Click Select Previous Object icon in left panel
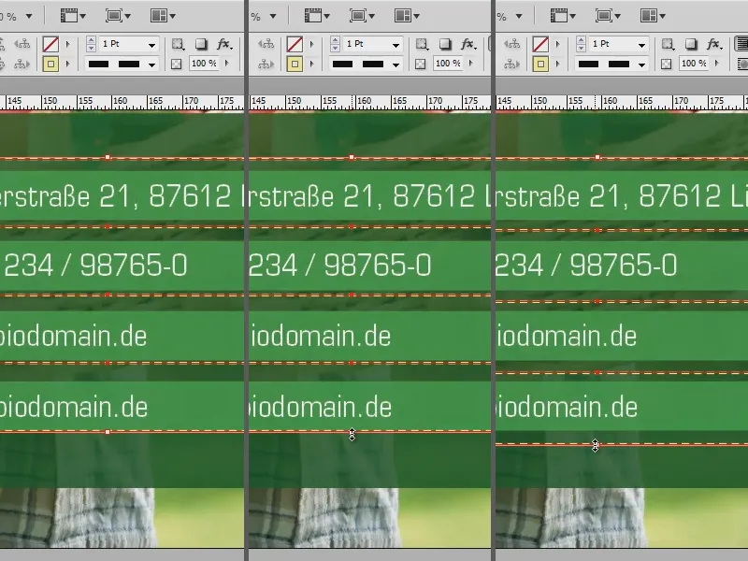The height and width of the screenshot is (561, 748). click(22, 44)
